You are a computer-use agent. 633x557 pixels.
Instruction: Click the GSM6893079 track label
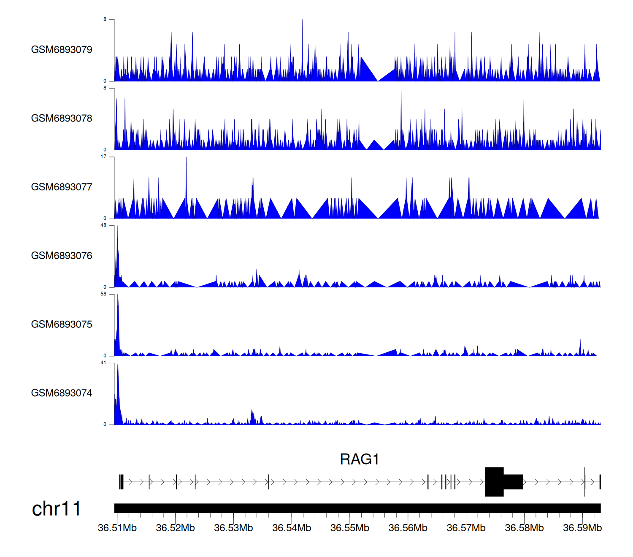tap(62, 50)
